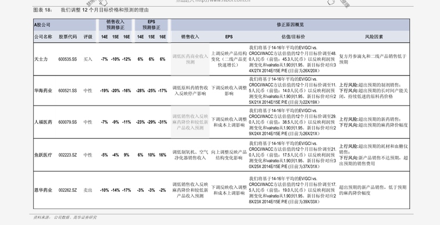
Task: Click the 鱼跃医疗 company name
Action: pos(43,155)
